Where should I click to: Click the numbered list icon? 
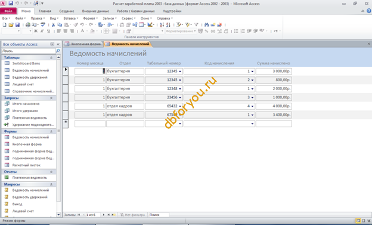coord(243,31)
